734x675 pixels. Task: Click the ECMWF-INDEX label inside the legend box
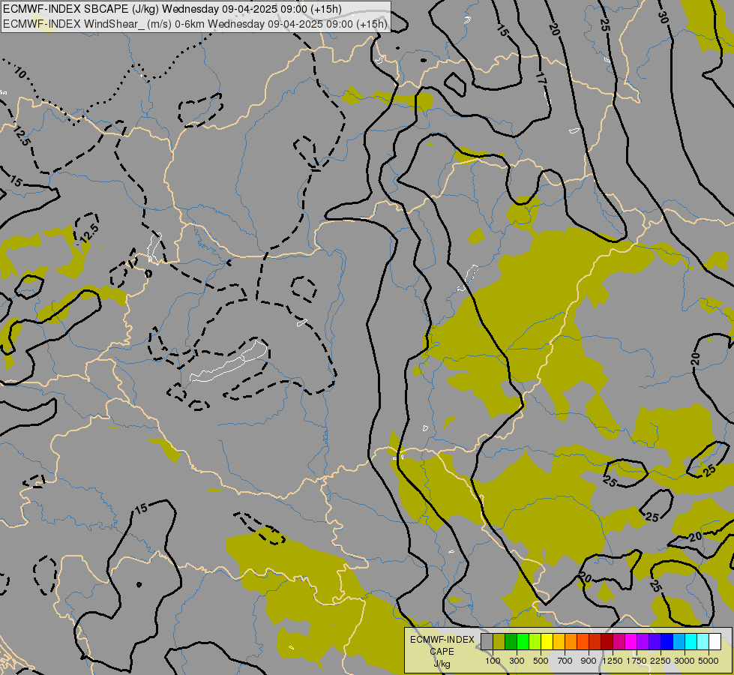(x=442, y=640)
